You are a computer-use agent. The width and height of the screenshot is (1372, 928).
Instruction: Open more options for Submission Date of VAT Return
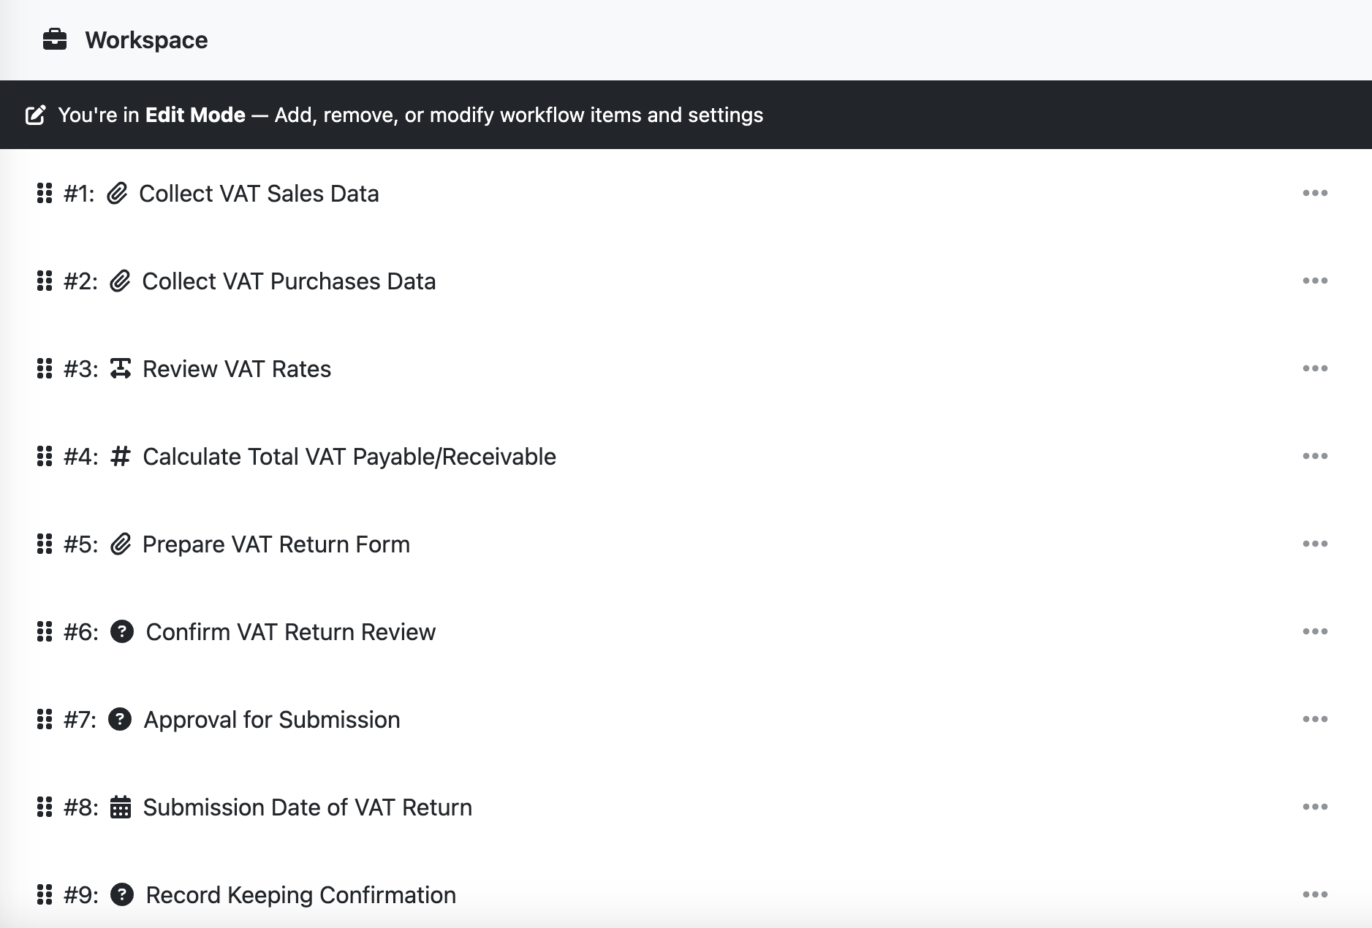(1315, 807)
